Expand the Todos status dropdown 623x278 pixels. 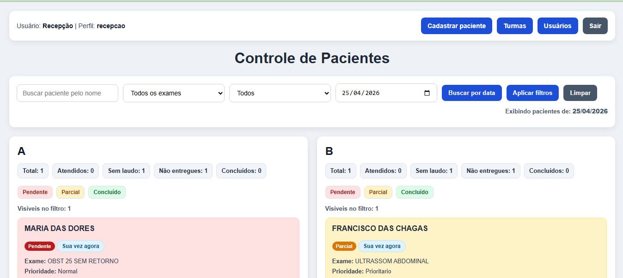pos(280,93)
